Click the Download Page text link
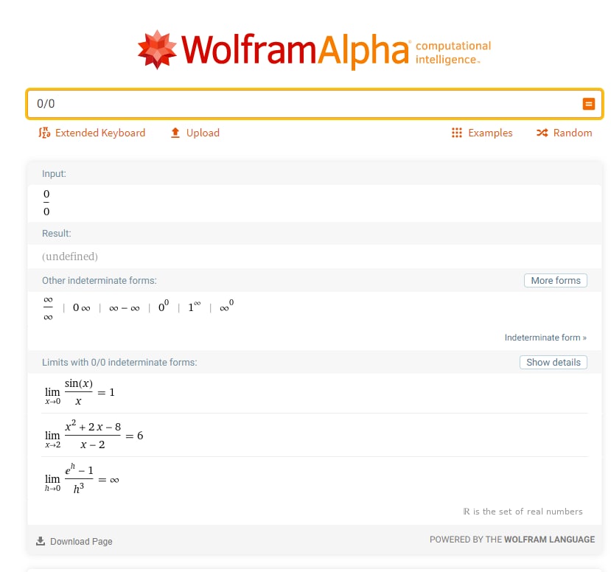This screenshot has height=572, width=611. point(81,542)
